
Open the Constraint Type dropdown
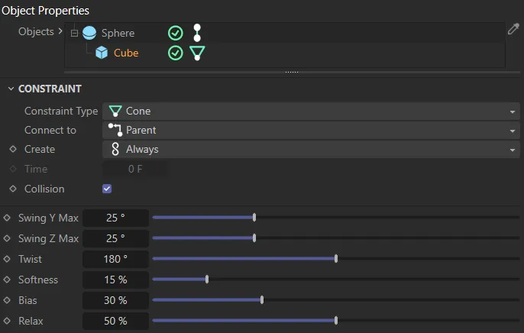(x=310, y=111)
